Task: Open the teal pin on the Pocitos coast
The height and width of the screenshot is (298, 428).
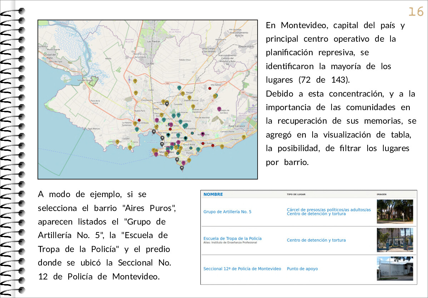Action: click(198, 149)
